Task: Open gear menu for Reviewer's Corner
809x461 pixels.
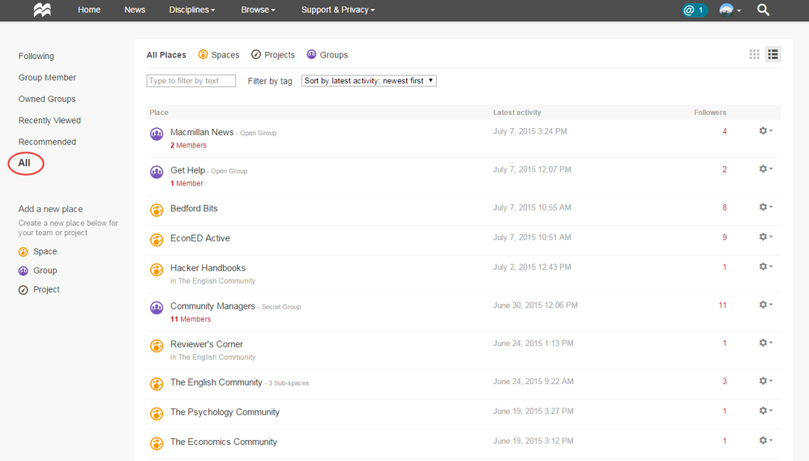Action: coord(766,343)
